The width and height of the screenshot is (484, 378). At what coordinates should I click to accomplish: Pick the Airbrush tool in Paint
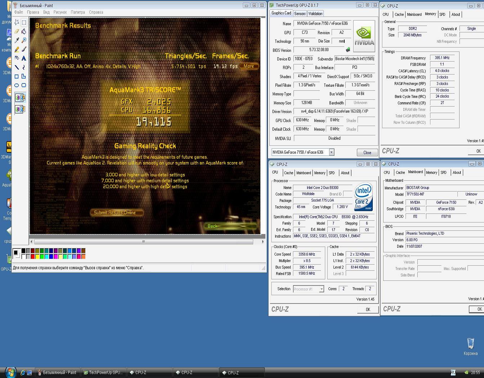coord(17,58)
